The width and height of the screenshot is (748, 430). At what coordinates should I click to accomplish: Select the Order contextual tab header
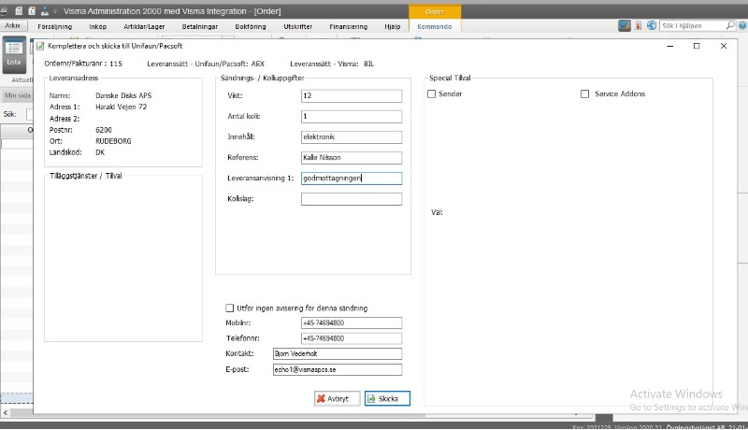pos(435,11)
